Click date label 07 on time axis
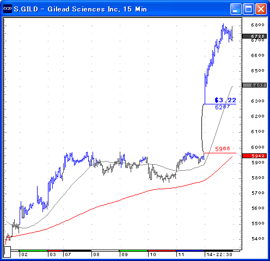270x261 pixels. (x=68, y=254)
